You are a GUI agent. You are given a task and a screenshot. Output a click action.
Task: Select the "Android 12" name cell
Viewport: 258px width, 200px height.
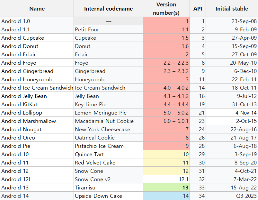tap(37, 171)
